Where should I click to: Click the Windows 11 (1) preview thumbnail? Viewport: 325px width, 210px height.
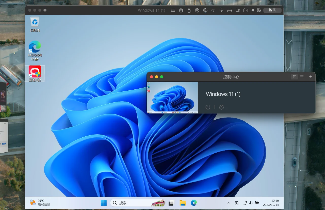point(172,98)
